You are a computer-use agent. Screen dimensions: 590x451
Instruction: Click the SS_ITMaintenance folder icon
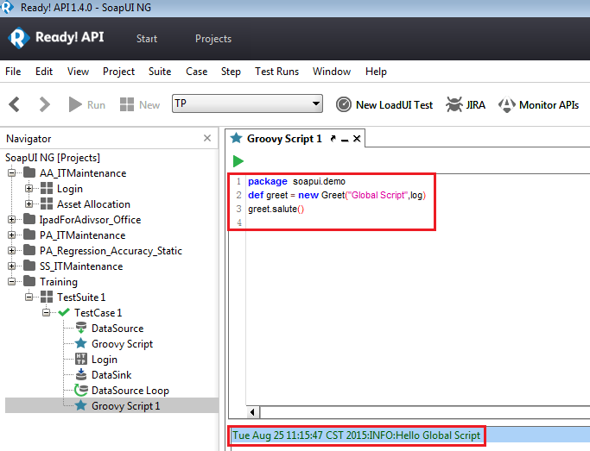[29, 266]
